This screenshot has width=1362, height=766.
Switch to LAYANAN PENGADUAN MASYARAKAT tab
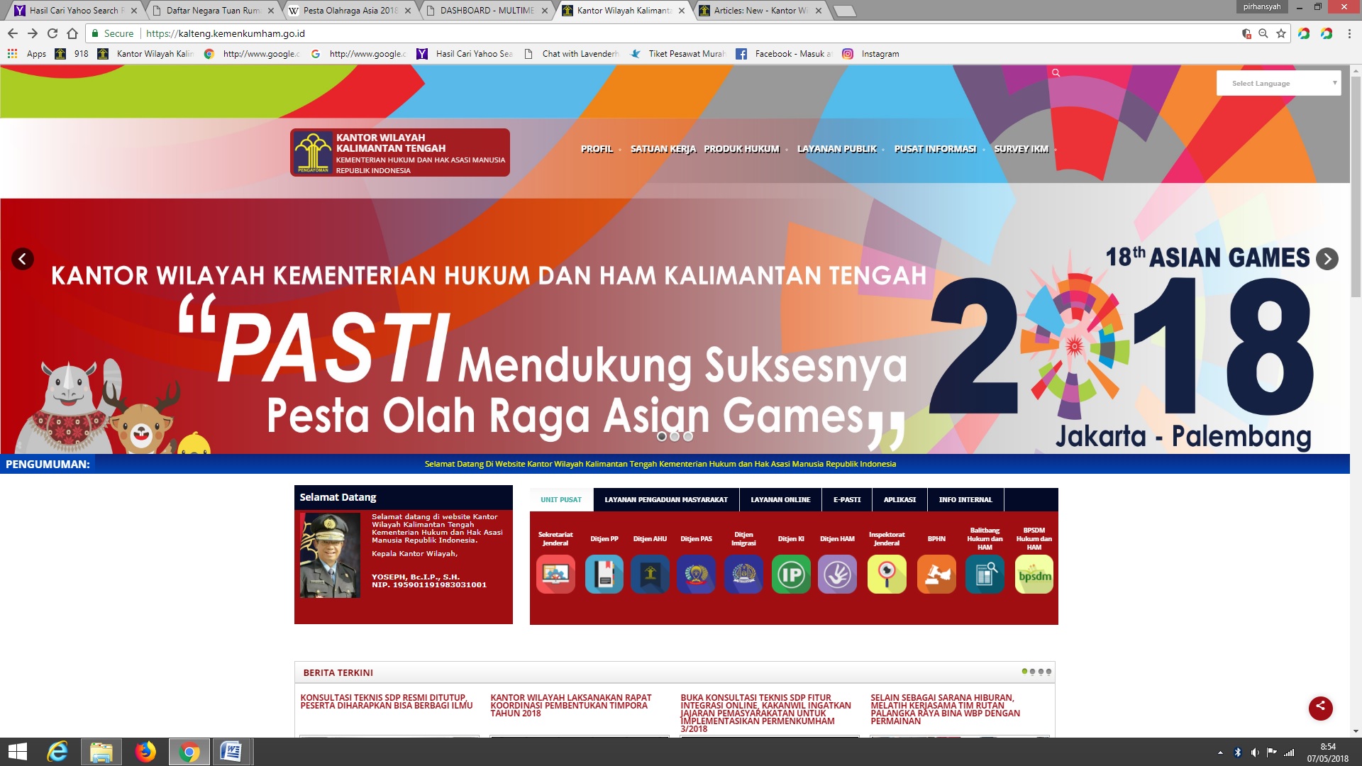coord(666,499)
